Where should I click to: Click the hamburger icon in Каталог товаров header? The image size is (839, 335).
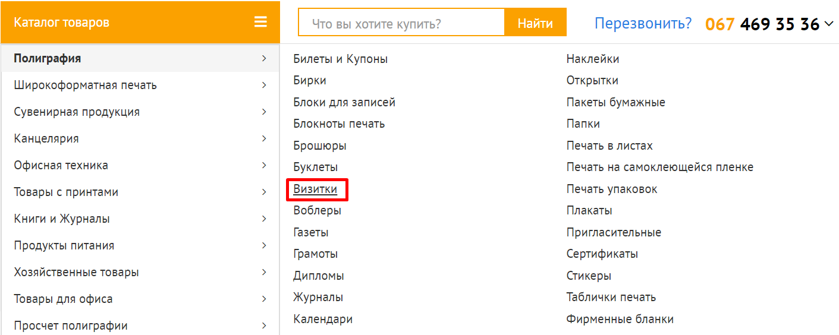260,23
